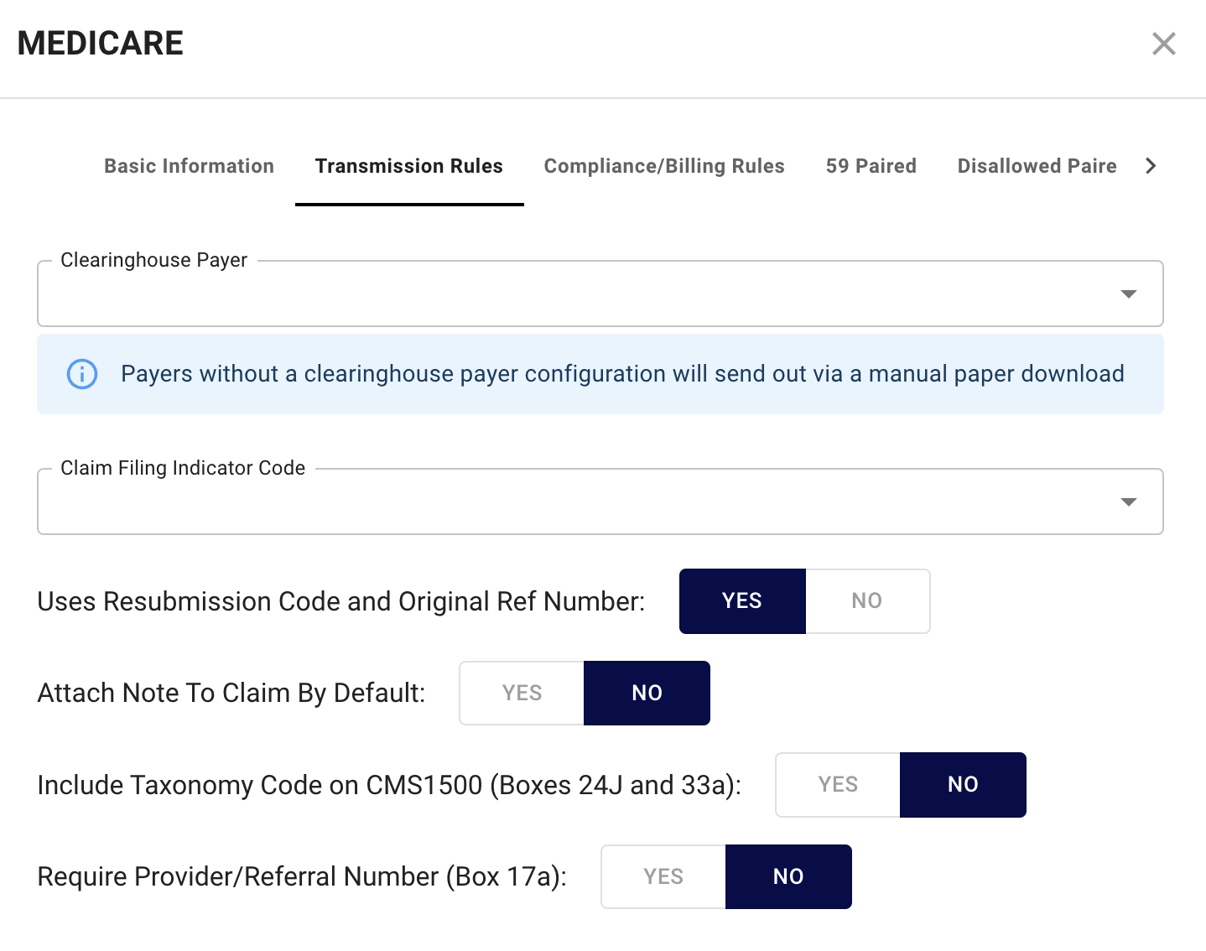Set Uses Resubmission Code to YES
The image size is (1206, 951).
click(742, 601)
